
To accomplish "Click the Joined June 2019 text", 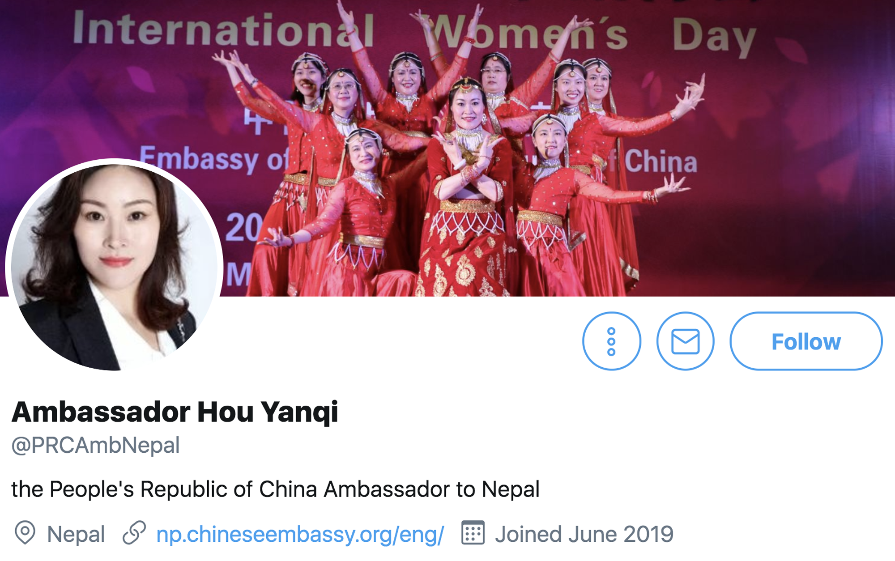I will pos(584,534).
